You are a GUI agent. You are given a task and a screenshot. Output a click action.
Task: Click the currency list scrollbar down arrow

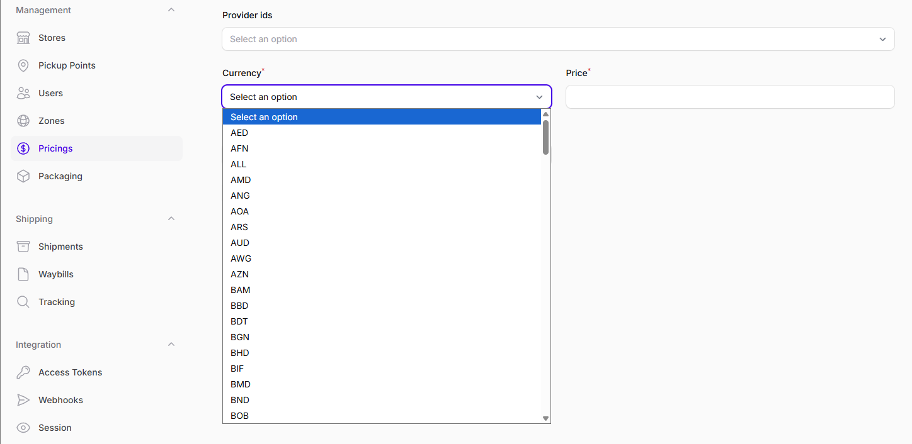point(546,418)
